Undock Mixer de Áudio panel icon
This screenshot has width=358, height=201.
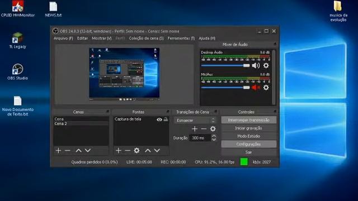point(275,44)
